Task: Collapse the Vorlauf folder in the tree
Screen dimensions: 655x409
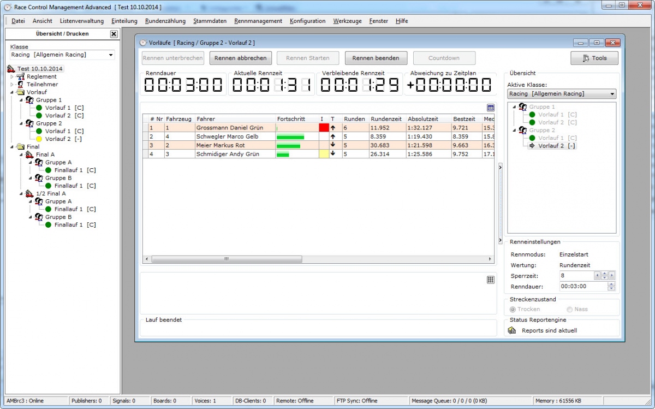Action: [13, 92]
